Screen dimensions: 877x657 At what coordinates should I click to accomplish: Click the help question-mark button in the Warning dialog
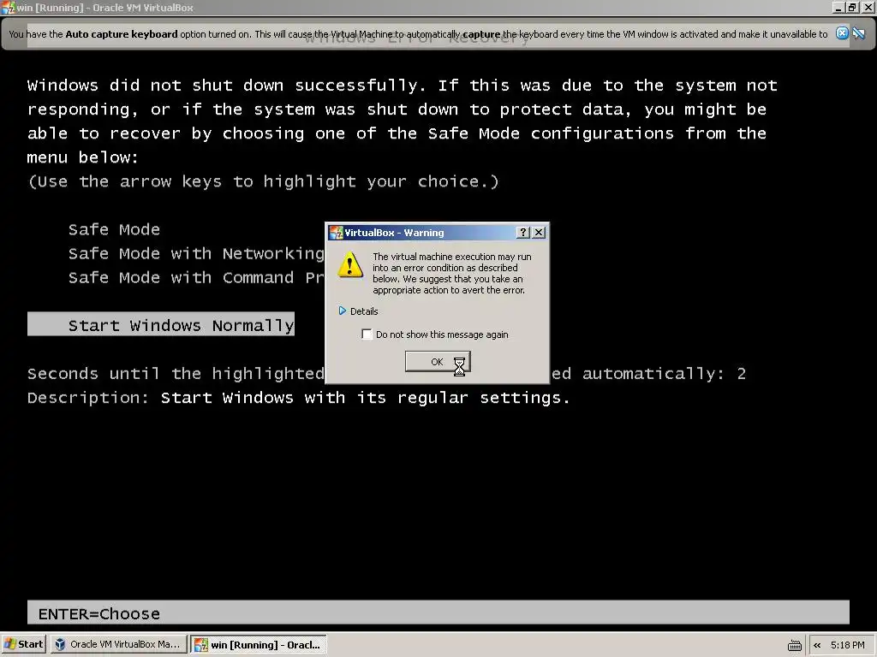522,233
